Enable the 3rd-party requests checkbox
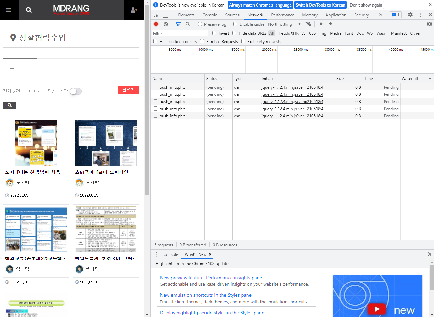434x317 pixels. 243,41
